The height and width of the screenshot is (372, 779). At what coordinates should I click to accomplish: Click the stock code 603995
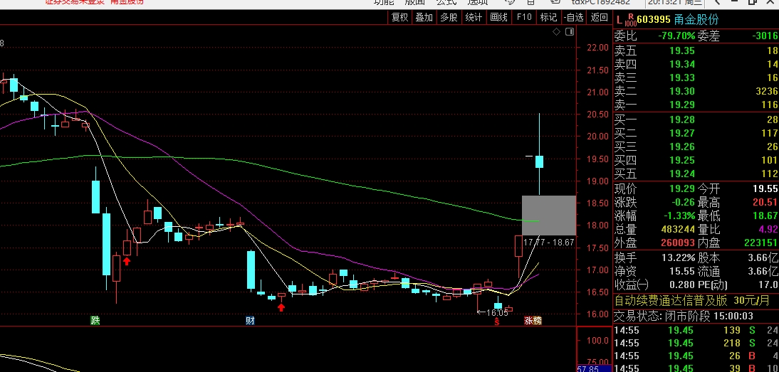(654, 20)
